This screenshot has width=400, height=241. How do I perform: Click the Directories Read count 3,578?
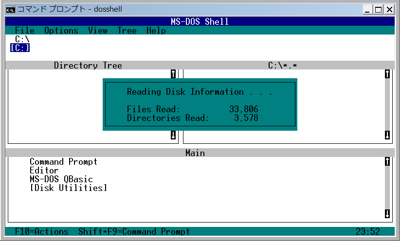pos(246,118)
